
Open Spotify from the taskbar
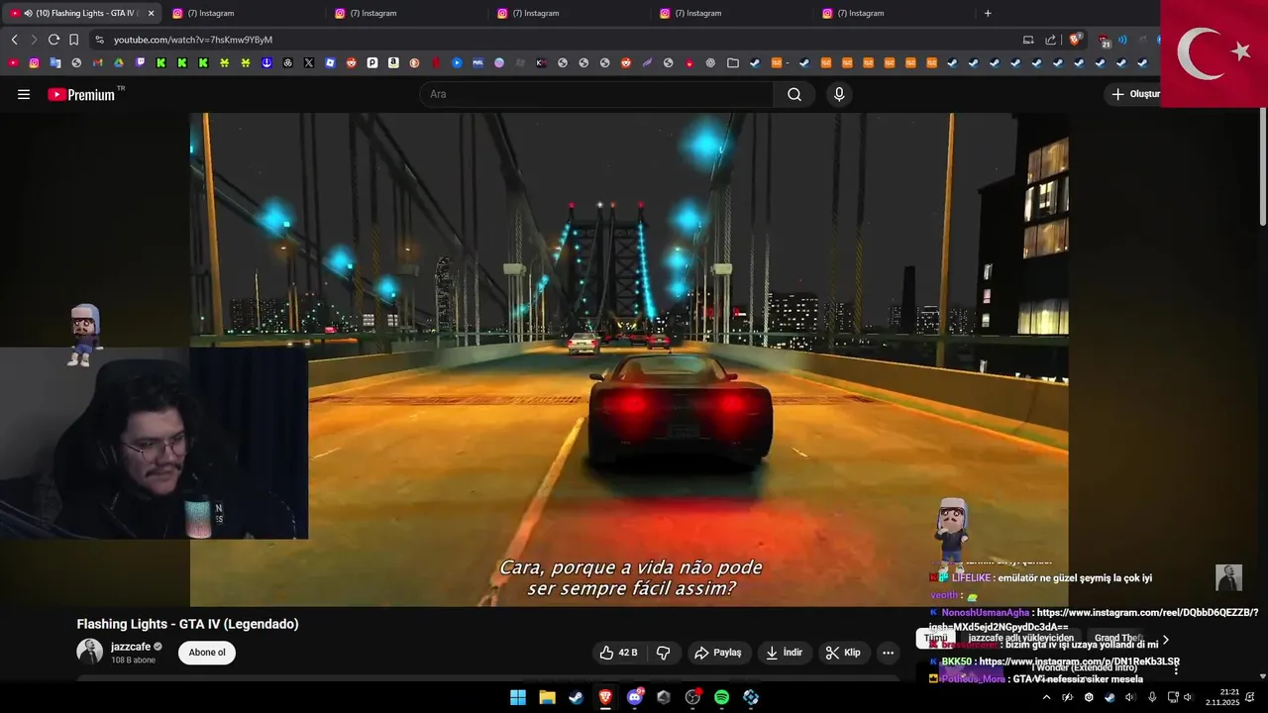click(721, 697)
